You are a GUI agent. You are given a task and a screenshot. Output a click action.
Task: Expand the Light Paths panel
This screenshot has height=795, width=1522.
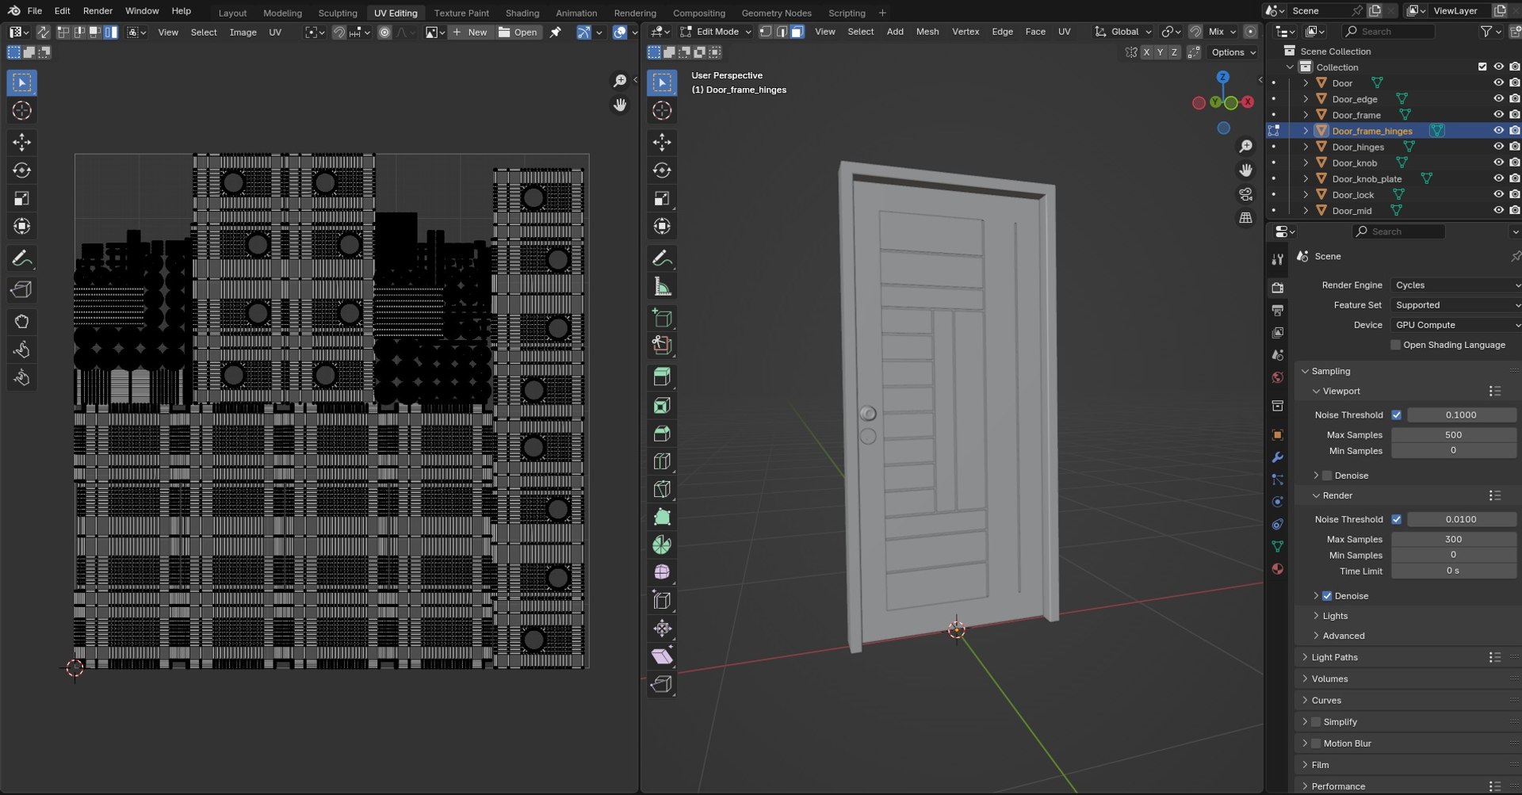tap(1334, 657)
